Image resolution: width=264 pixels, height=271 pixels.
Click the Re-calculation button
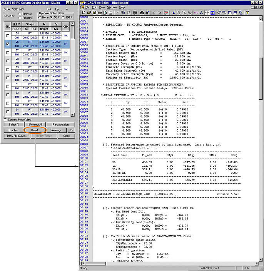61,125
